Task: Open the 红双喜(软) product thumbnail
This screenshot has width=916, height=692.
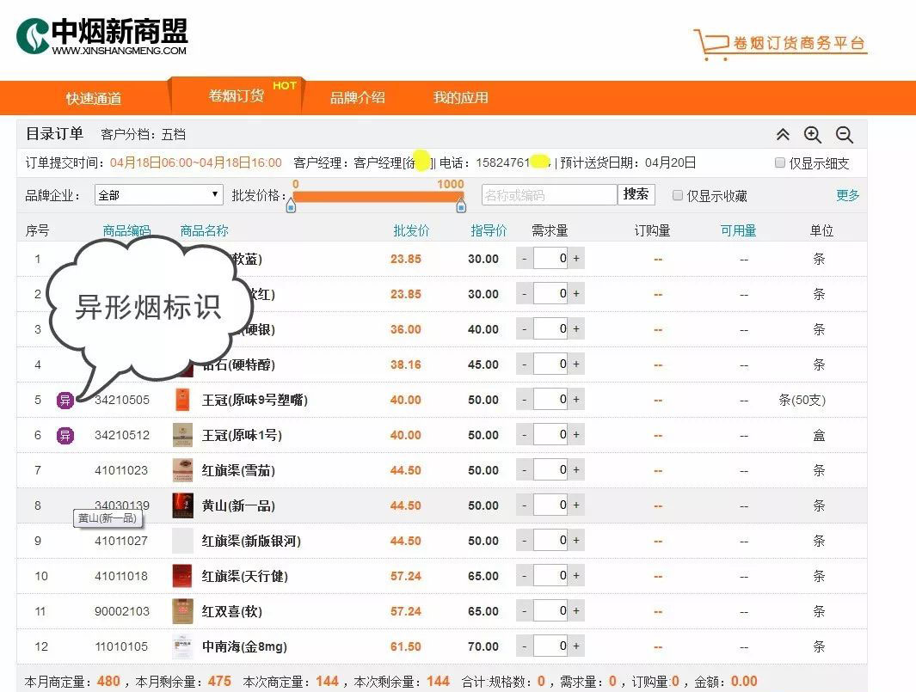Action: (x=183, y=611)
